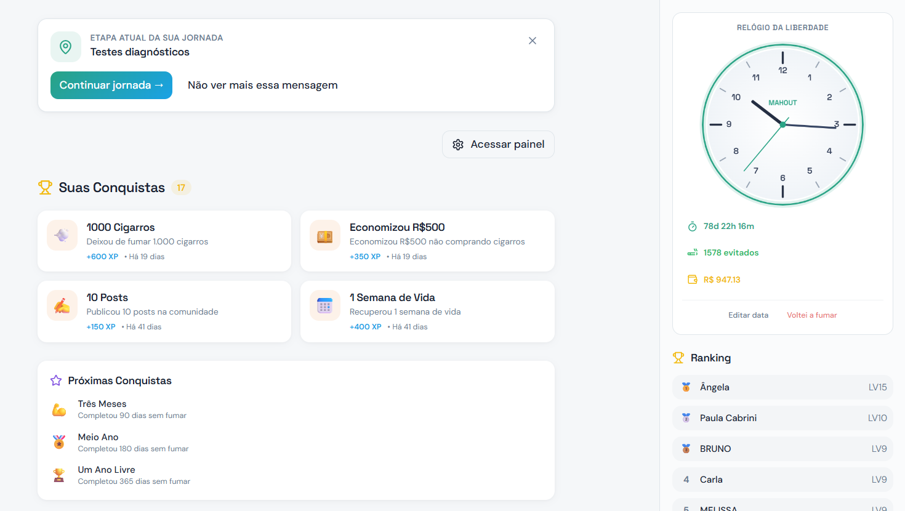The width and height of the screenshot is (905, 511).
Task: Click the Três Meses muscle arm icon
Action: (59, 409)
